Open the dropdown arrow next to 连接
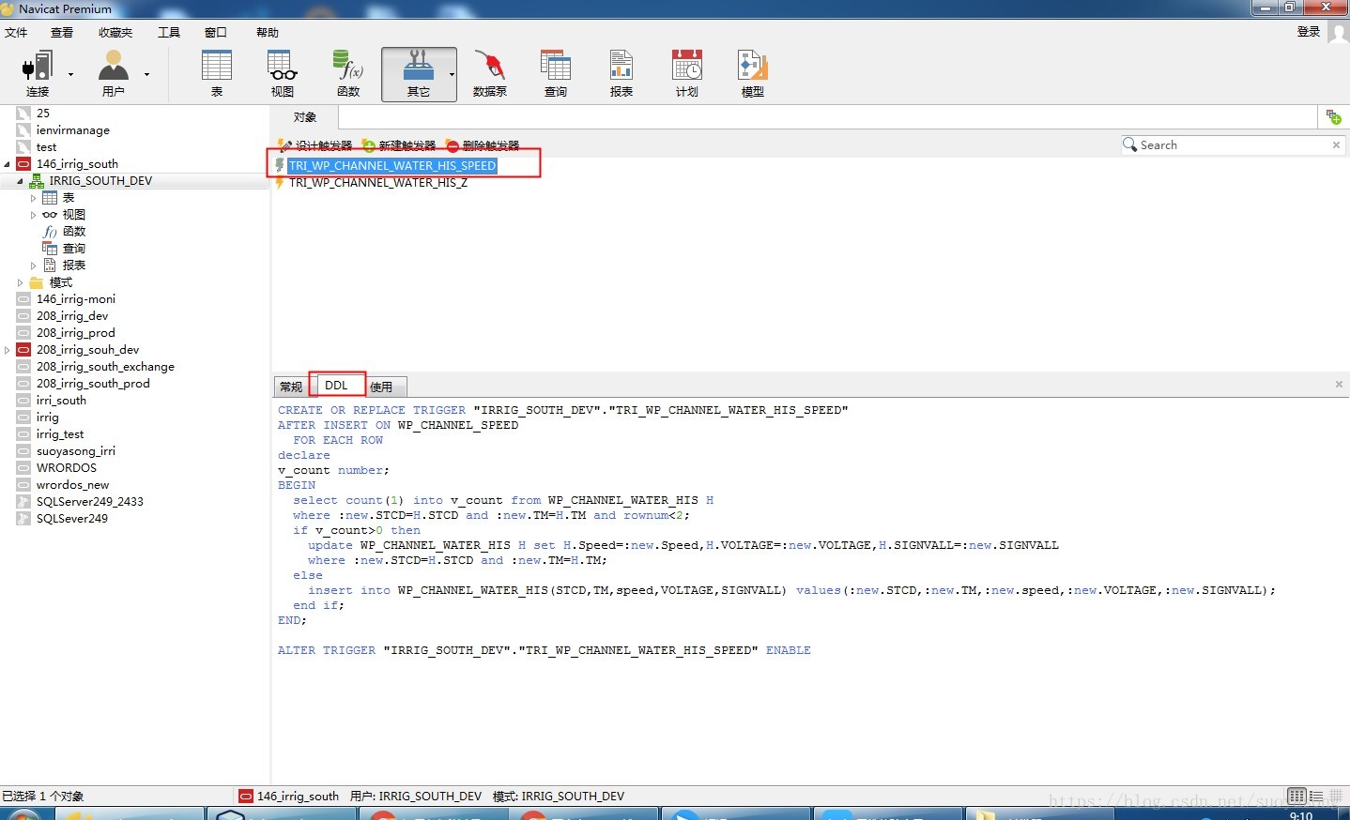 [70, 74]
